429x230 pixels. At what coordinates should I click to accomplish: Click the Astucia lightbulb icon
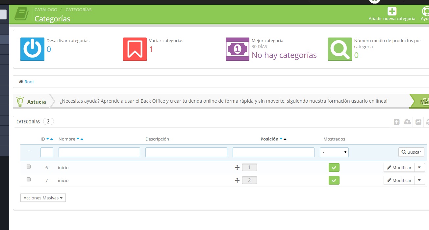coord(20,101)
